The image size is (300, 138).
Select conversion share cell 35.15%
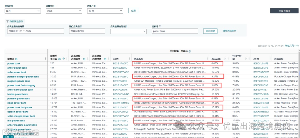coord(236,94)
